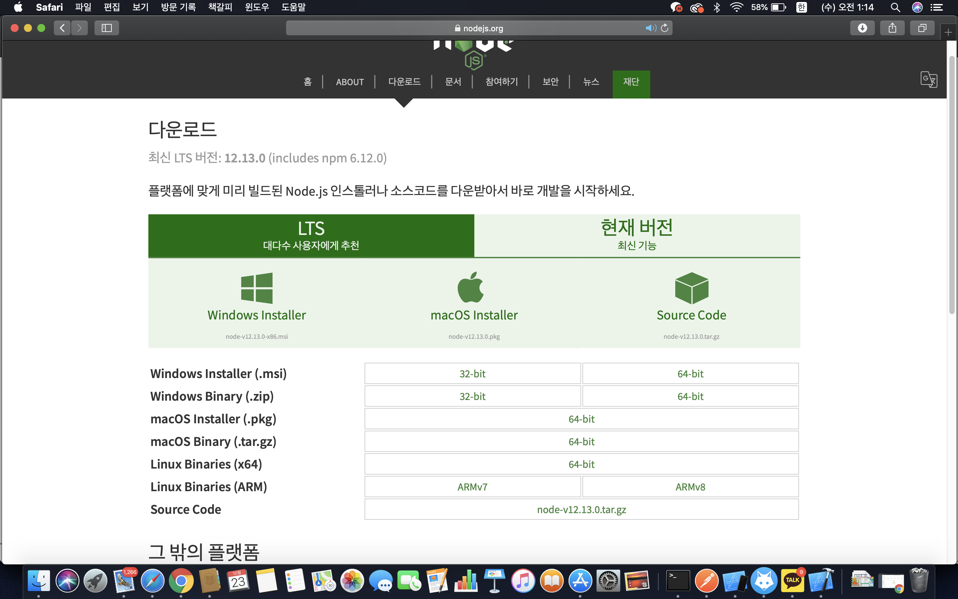Click the macOS Installer apple icon
This screenshot has width=958, height=599.
click(470, 288)
